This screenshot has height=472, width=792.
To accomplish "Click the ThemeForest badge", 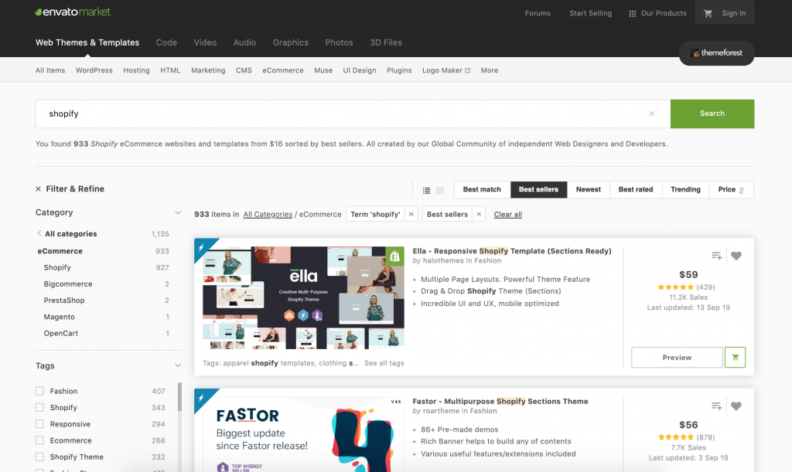I will [x=716, y=53].
